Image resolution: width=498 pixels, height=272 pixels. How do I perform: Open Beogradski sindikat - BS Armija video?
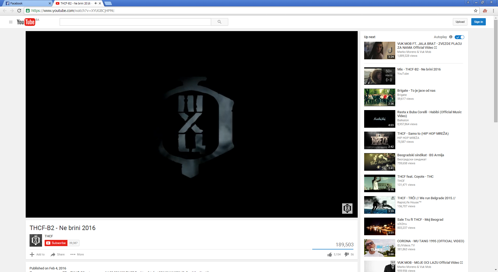(x=420, y=155)
